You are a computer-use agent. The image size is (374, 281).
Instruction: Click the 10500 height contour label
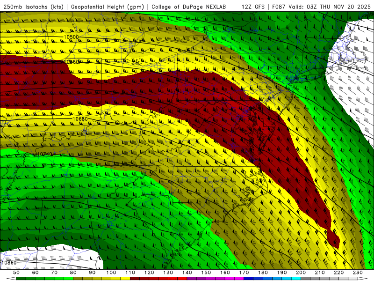click(x=71, y=37)
